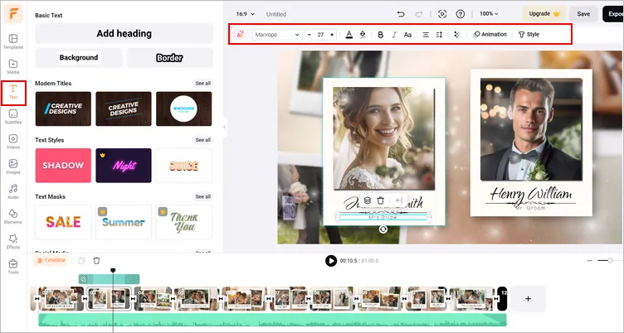Click the AI text tool icon
Screen dimensions: 624x333
click(x=240, y=35)
